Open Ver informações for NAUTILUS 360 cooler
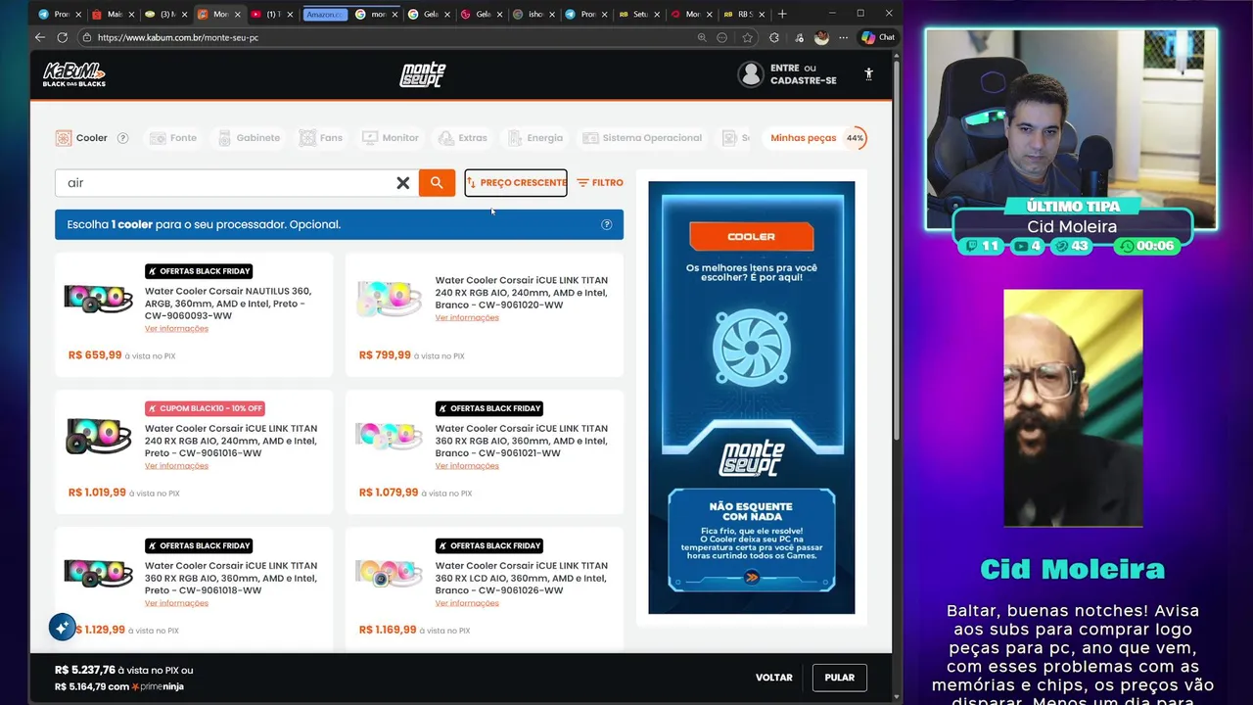Image resolution: width=1253 pixels, height=705 pixels. [176, 329]
